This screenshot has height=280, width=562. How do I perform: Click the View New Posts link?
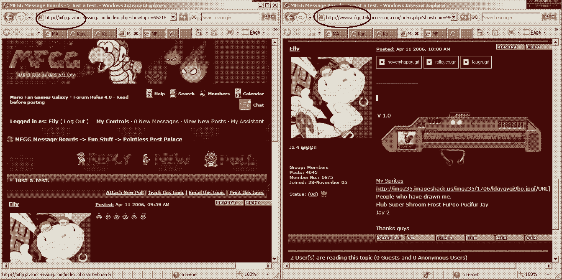coord(205,121)
